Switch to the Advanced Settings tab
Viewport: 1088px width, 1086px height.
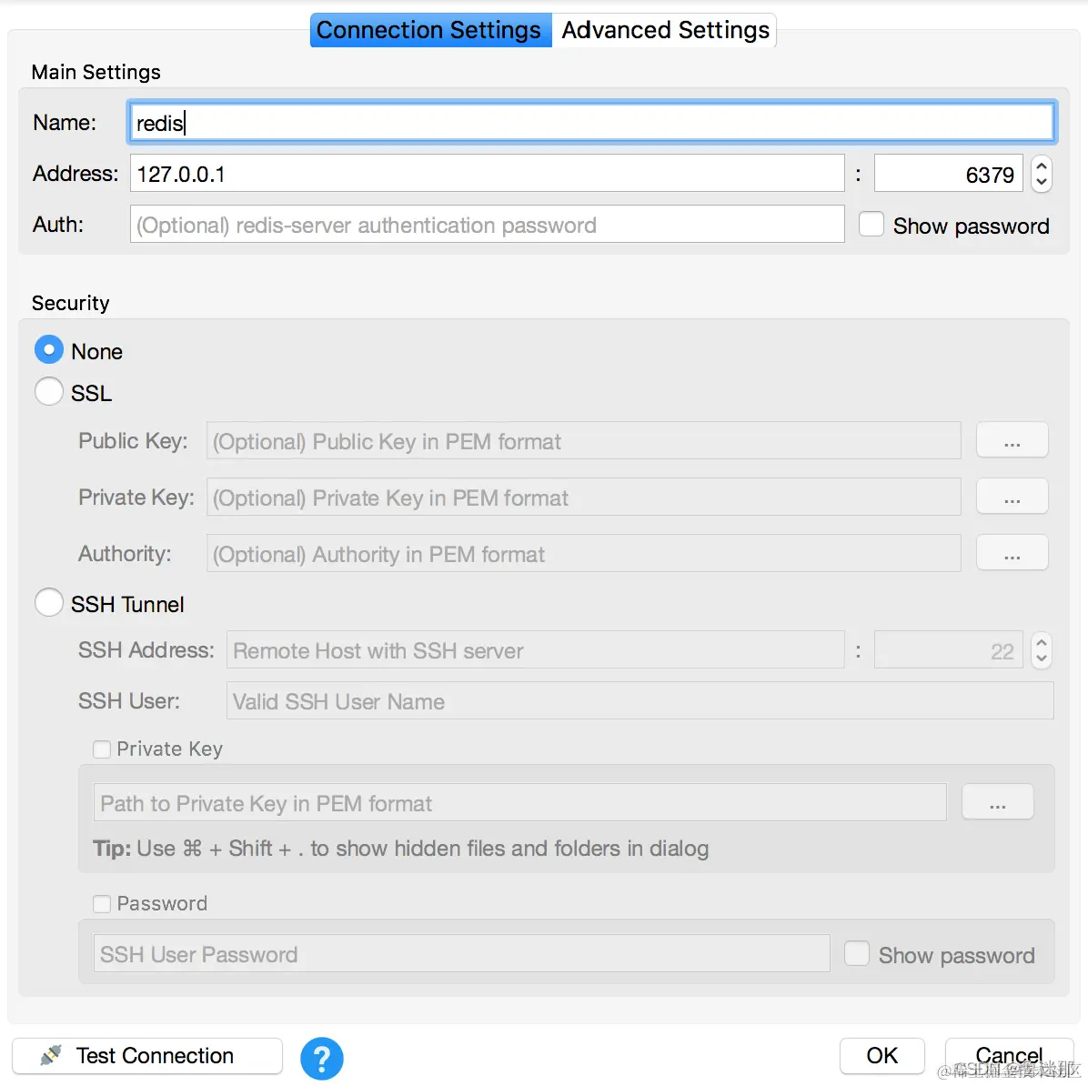pos(665,30)
